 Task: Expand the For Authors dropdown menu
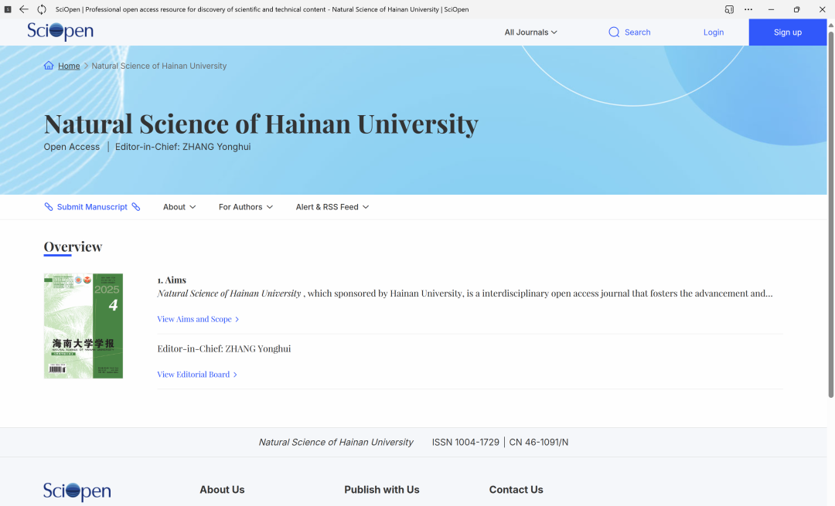point(246,207)
